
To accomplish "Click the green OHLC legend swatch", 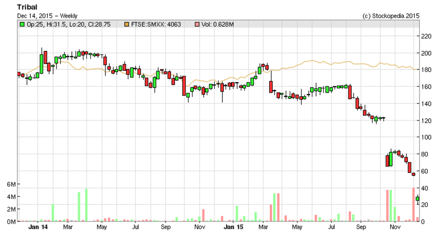I will pyautogui.click(x=22, y=25).
